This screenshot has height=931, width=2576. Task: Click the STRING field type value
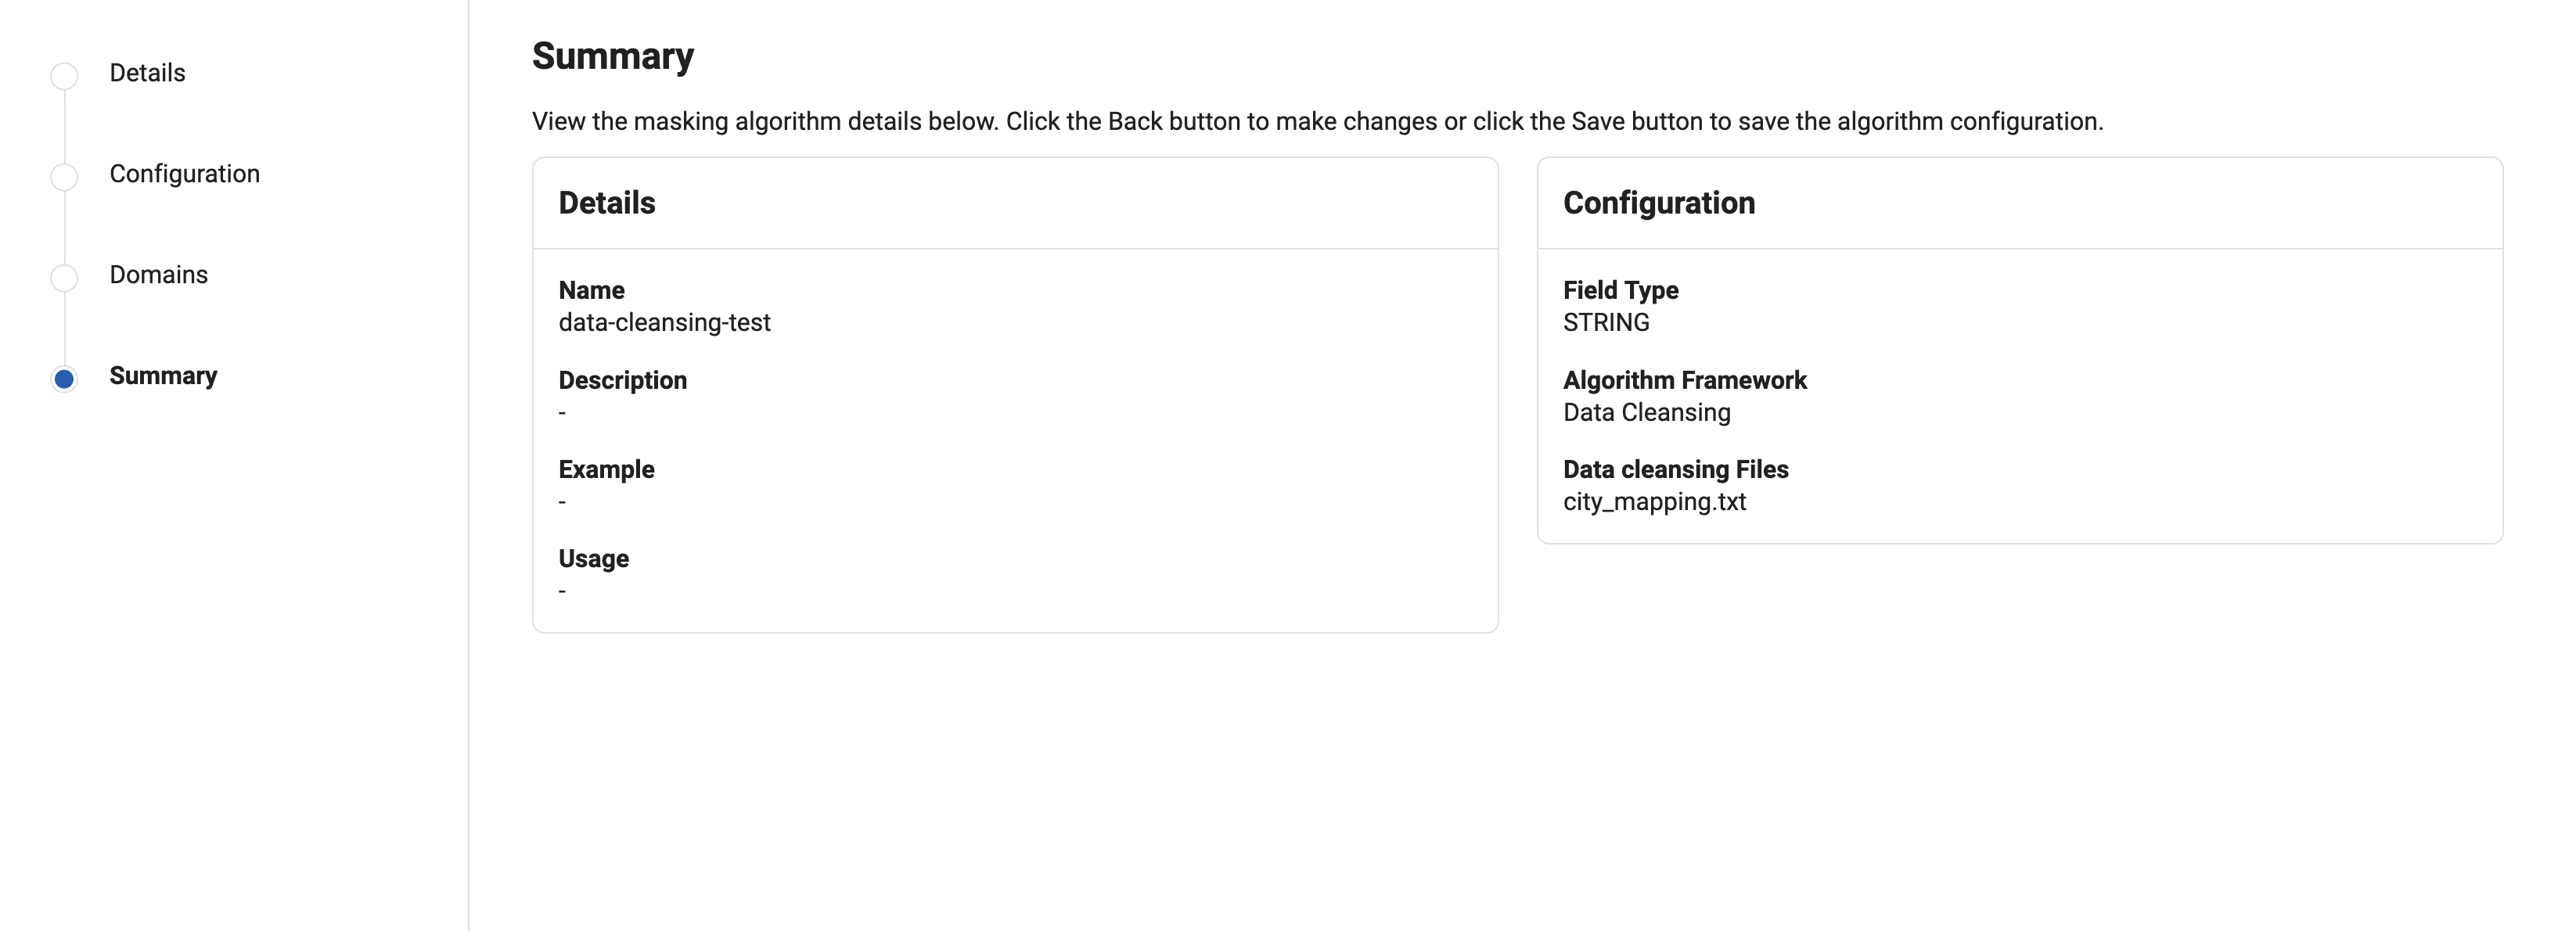click(1606, 323)
